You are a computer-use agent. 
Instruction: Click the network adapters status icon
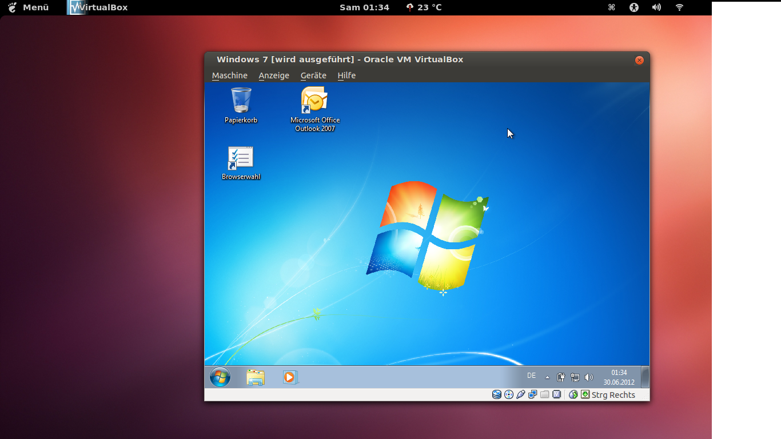pyautogui.click(x=532, y=394)
